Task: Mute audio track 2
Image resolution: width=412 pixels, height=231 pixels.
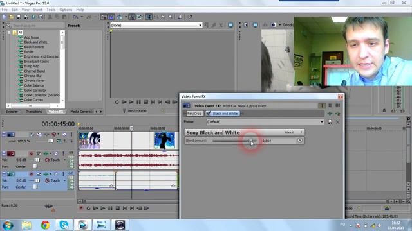Action: click(56, 153)
